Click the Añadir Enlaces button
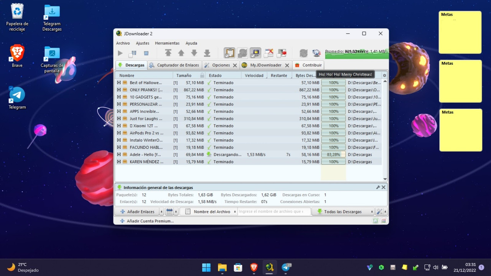The image size is (491, 276). pyautogui.click(x=137, y=212)
